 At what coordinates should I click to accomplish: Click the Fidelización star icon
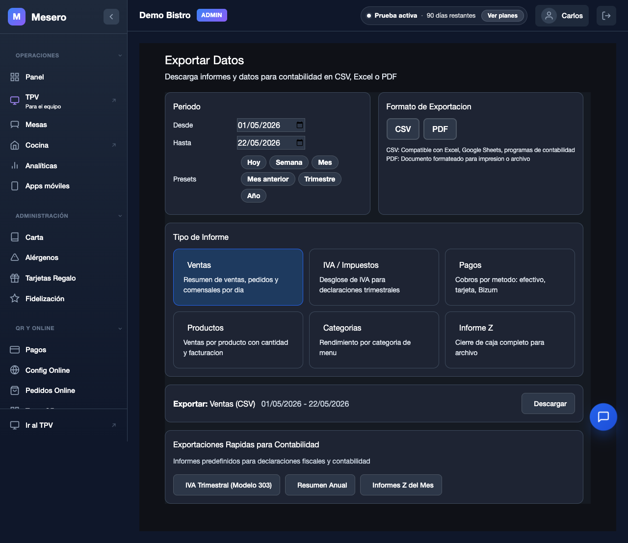pyautogui.click(x=15, y=299)
